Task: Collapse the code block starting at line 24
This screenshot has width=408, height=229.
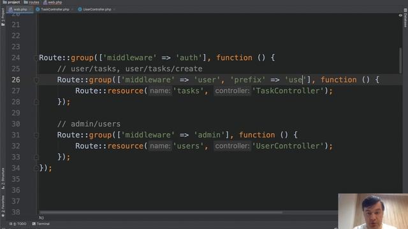Action: (x=36, y=58)
